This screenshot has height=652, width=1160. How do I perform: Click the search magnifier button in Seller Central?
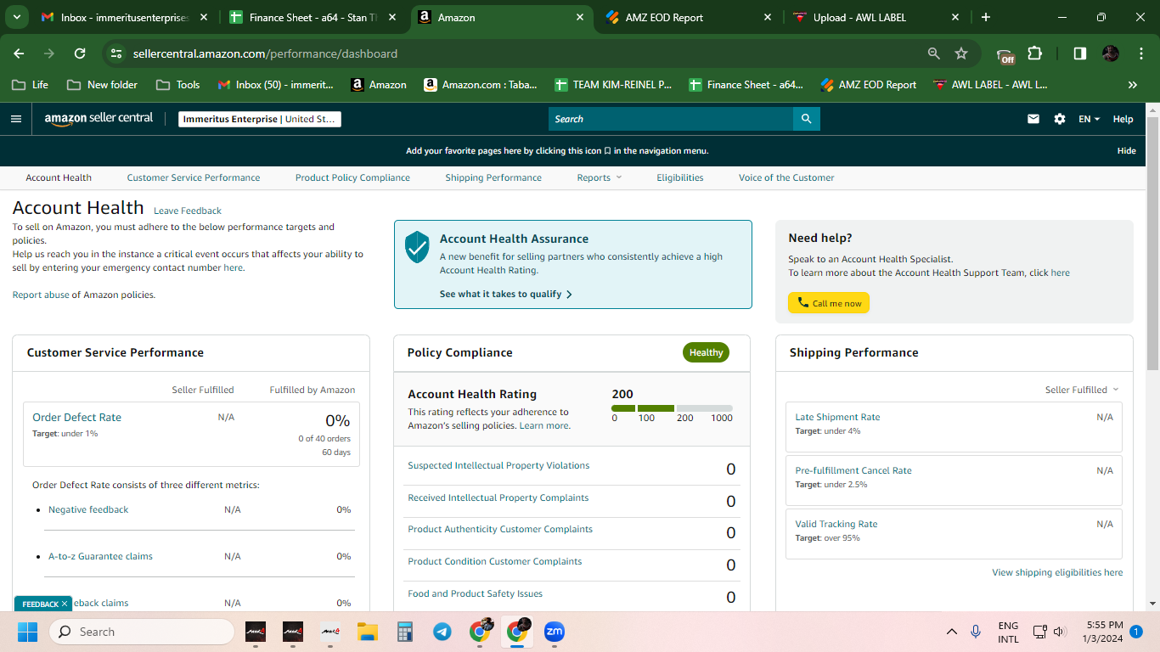point(806,119)
